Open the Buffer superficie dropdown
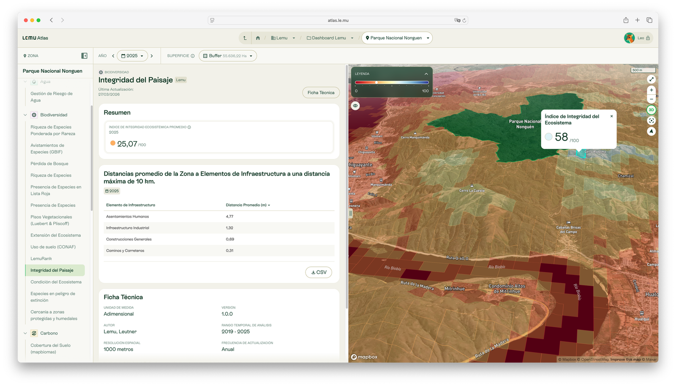 pos(228,56)
